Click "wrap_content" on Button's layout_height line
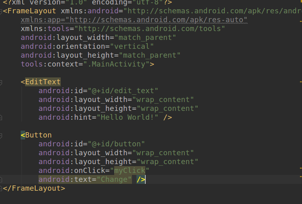 coord(167,162)
